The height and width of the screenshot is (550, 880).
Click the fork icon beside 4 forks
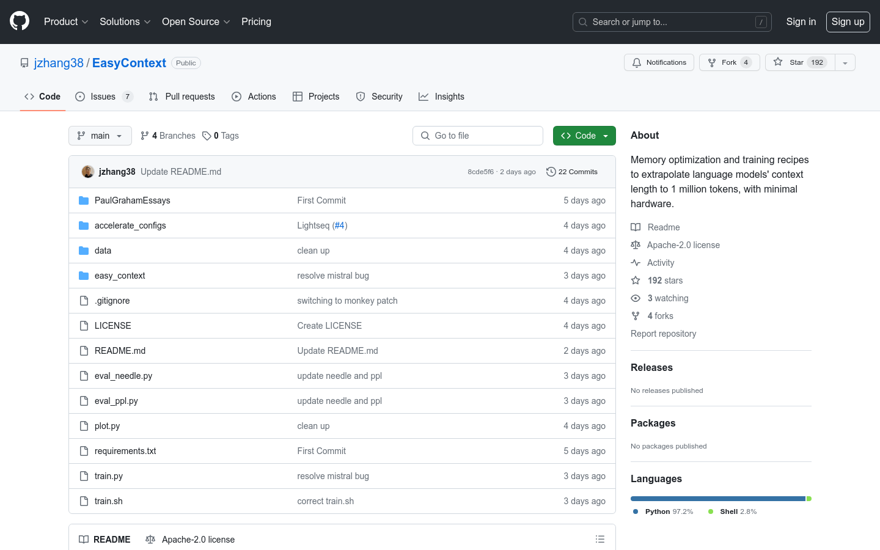pyautogui.click(x=636, y=316)
